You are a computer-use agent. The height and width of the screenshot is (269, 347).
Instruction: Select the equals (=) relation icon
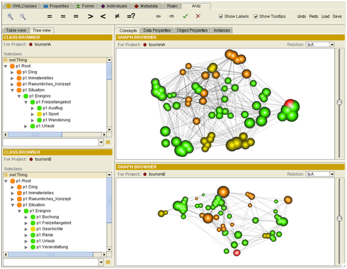pos(49,16)
